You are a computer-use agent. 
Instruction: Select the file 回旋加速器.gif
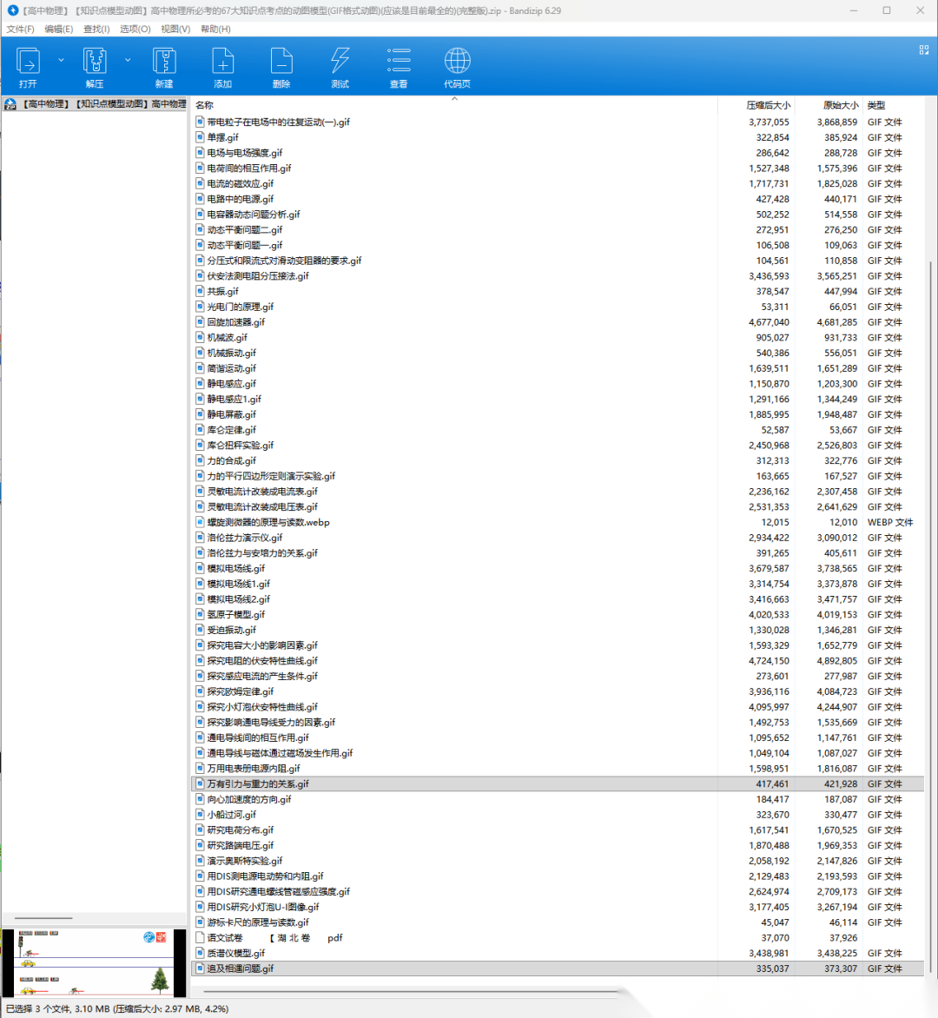click(x=235, y=322)
